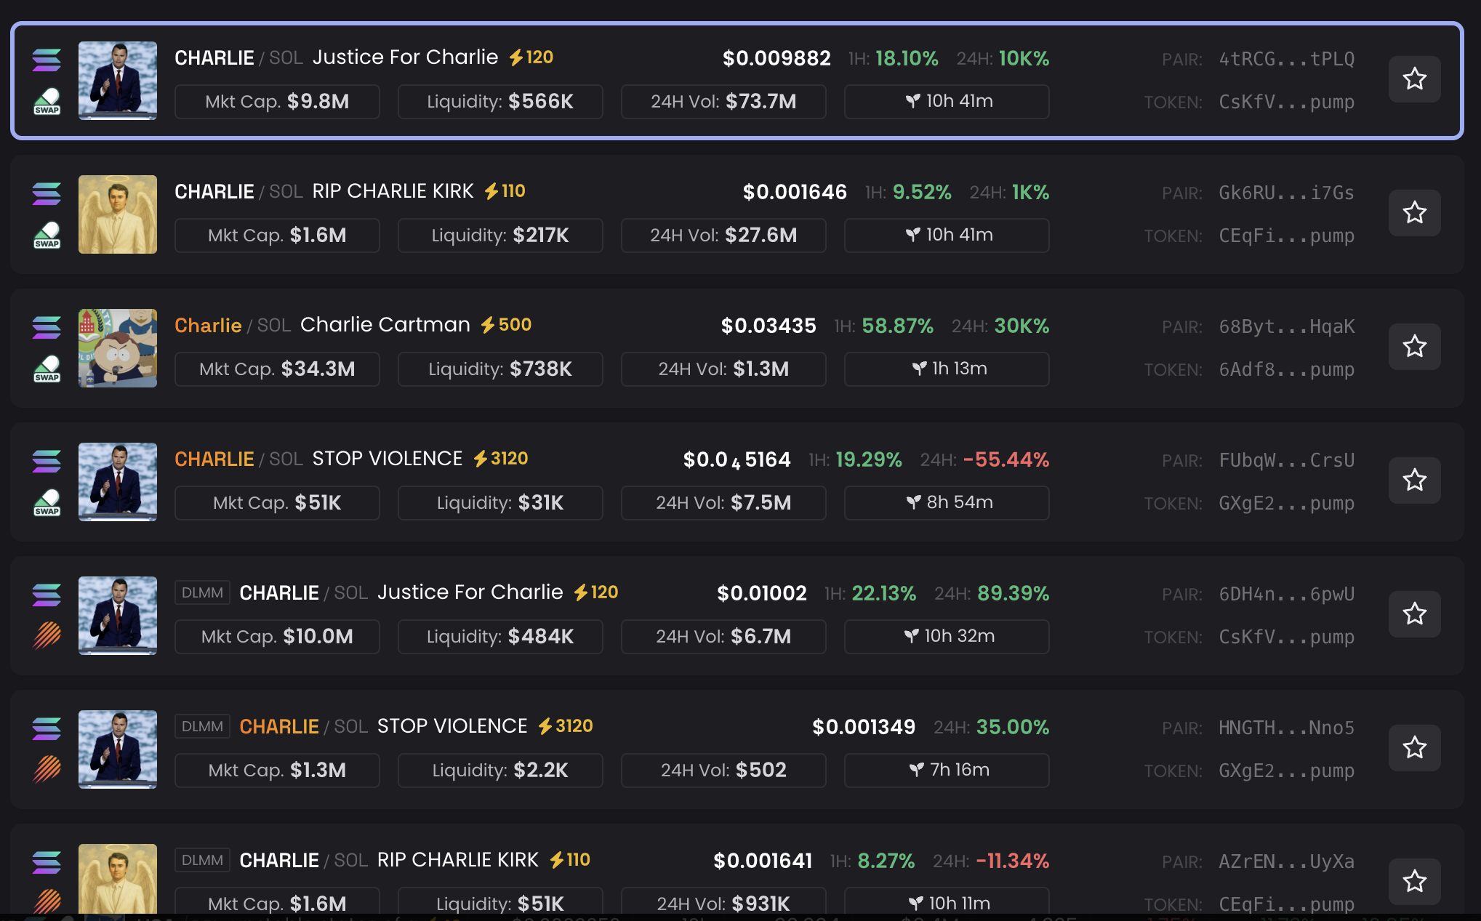Click PumpSwap icon on first CHARLIE row

tap(47, 101)
